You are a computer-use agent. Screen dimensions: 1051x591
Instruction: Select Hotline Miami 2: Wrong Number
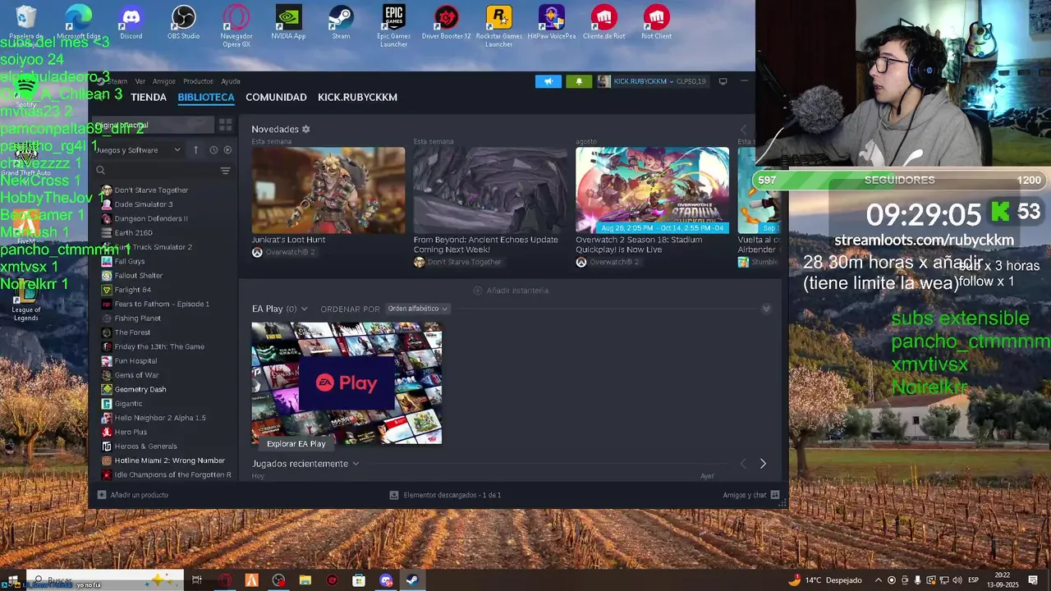click(x=169, y=460)
